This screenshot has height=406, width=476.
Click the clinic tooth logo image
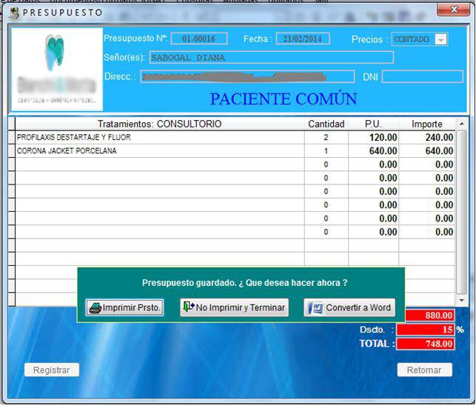point(57,70)
